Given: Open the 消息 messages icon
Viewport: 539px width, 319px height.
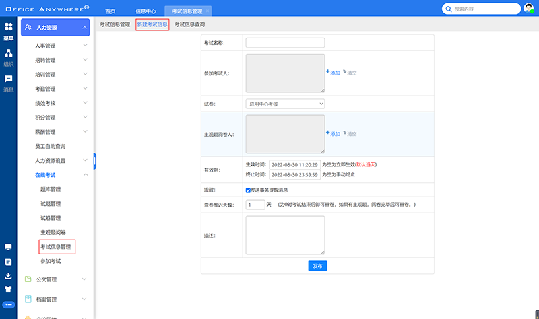Looking at the screenshot, I should [x=9, y=79].
